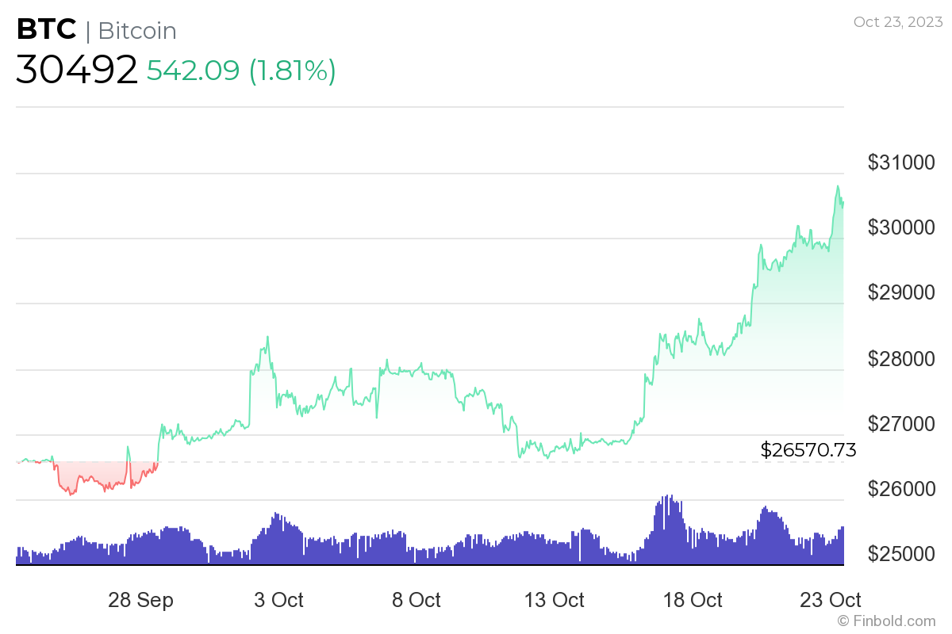952x634 pixels.
Task: Select the 23 Oct date marker
Action: click(x=831, y=600)
